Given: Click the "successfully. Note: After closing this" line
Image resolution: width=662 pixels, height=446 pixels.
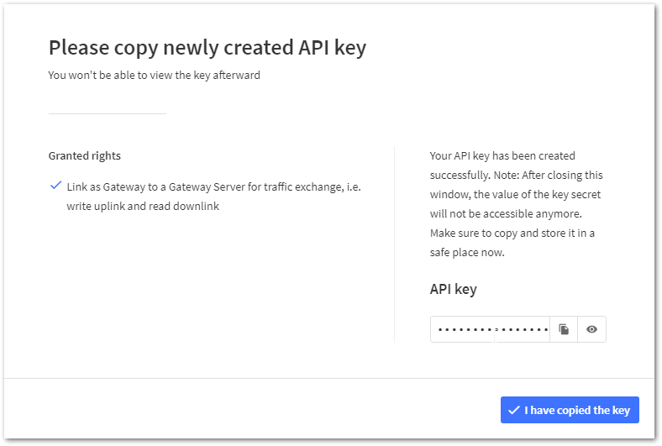Looking at the screenshot, I should [x=516, y=175].
